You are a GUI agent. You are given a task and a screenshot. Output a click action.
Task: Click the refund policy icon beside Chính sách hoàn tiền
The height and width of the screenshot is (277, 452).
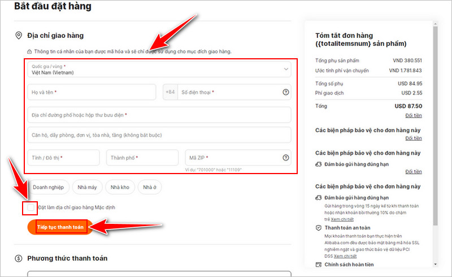pyautogui.click(x=319, y=265)
